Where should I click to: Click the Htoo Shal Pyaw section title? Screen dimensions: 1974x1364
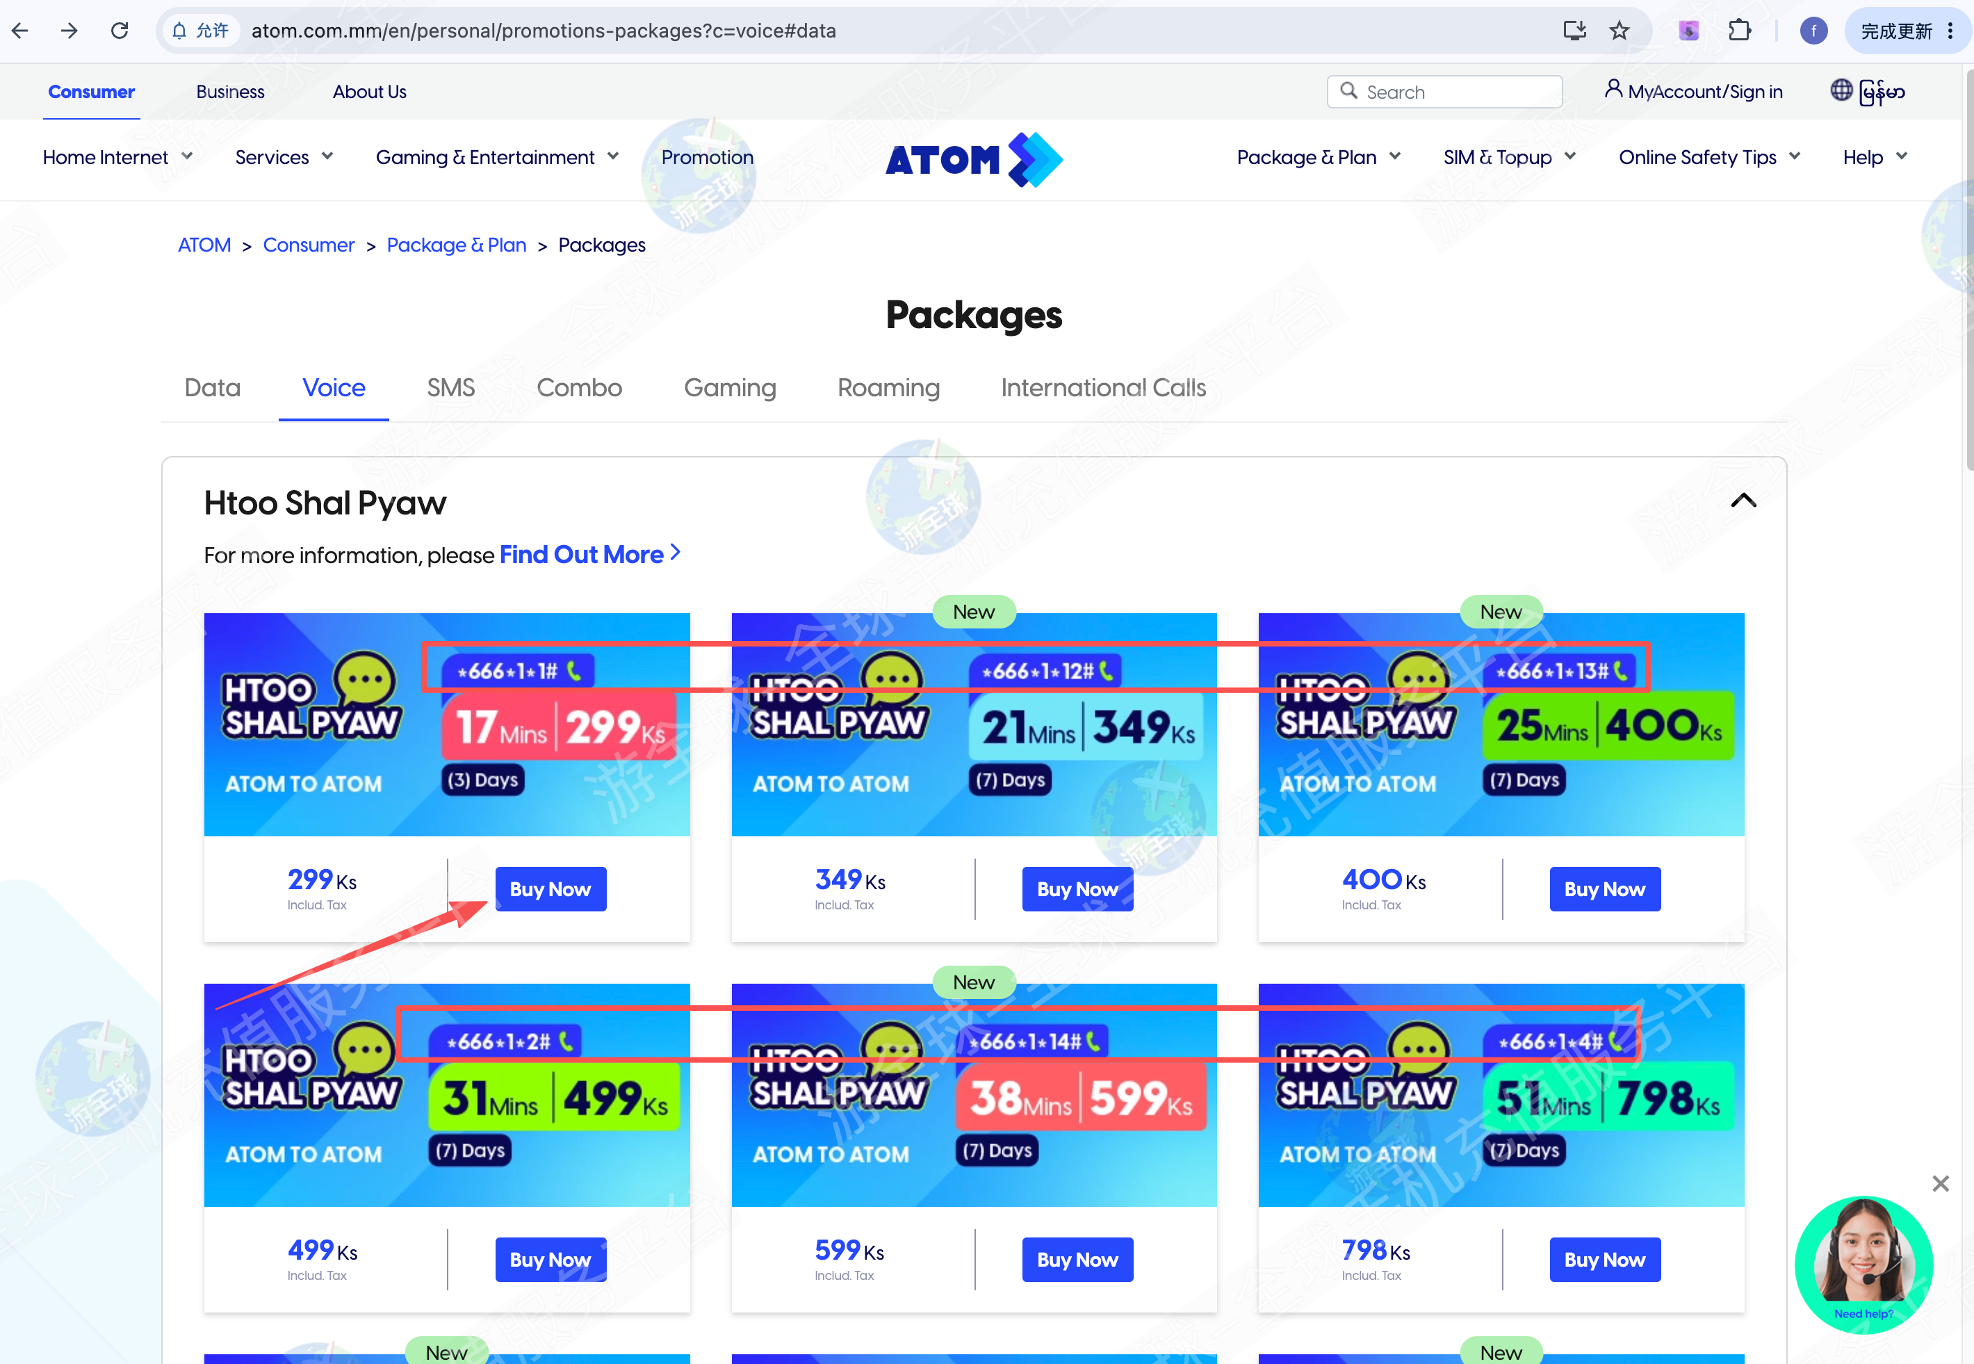[x=325, y=503]
